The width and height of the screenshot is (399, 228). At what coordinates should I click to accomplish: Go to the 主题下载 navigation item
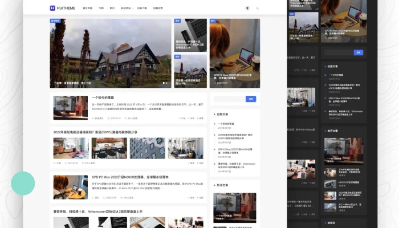click(x=142, y=9)
